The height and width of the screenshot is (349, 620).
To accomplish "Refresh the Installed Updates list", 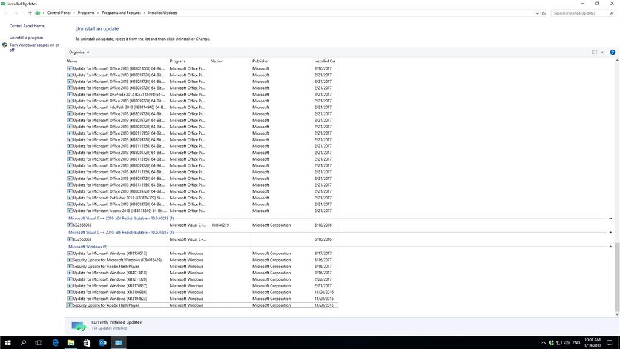I will 544,13.
